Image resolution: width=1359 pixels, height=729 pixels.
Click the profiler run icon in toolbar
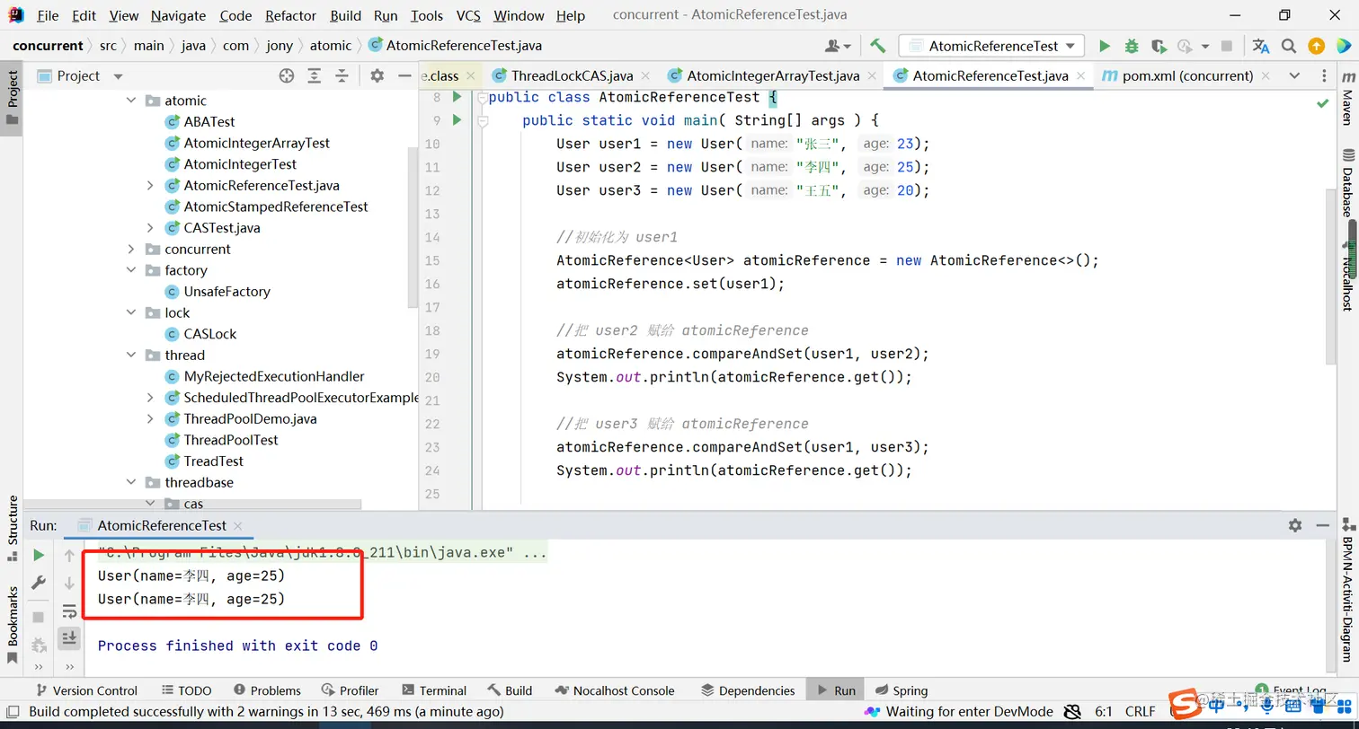point(1187,46)
